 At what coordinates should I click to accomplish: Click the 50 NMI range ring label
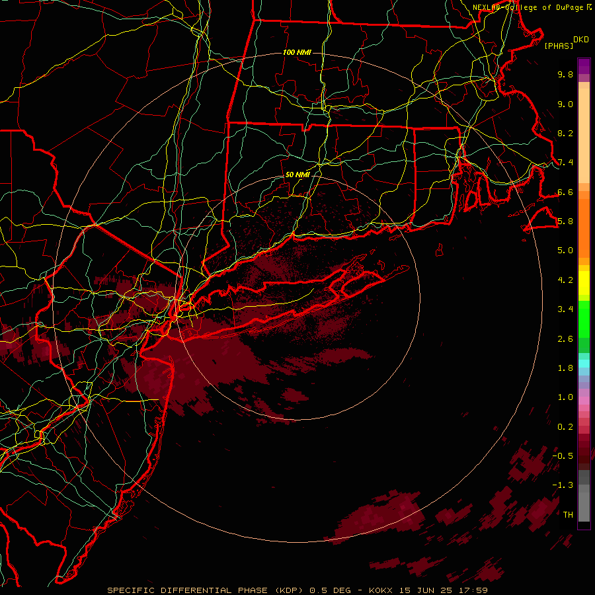click(x=297, y=175)
